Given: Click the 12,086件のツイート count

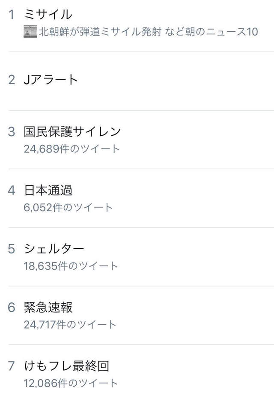Looking at the screenshot, I should (x=71, y=383).
